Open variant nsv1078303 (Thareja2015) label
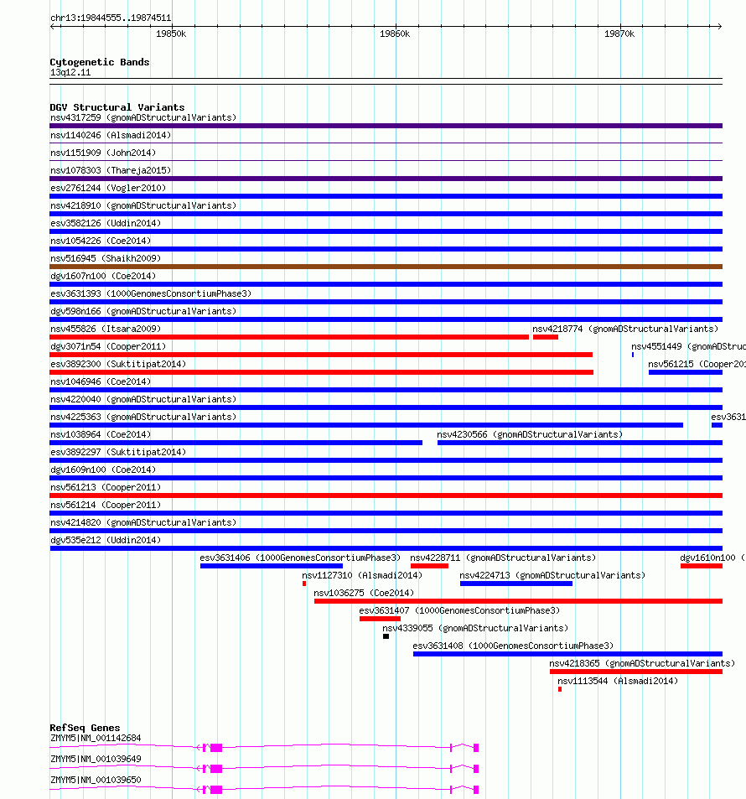The image size is (746, 799). (x=111, y=170)
